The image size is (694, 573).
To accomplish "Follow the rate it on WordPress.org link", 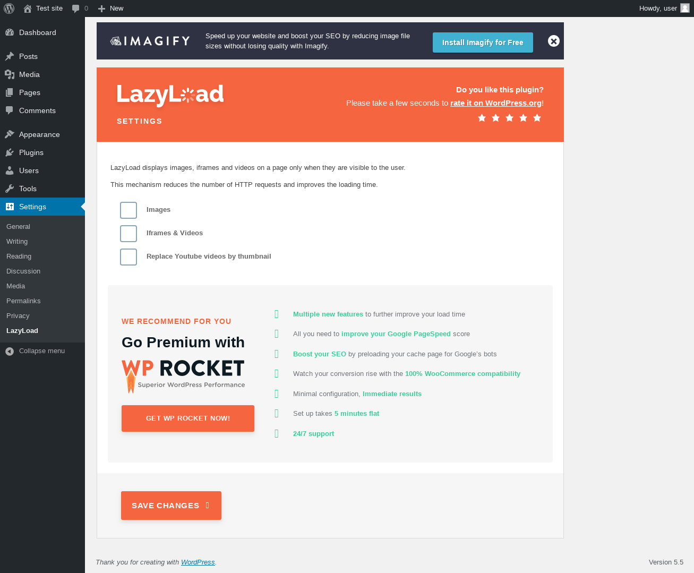I will [496, 103].
